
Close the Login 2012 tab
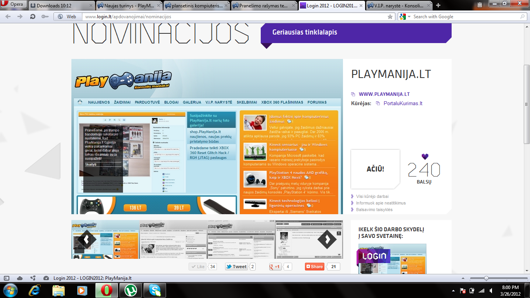click(x=360, y=5)
